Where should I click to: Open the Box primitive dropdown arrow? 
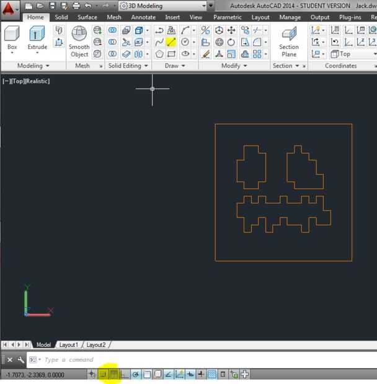[x=12, y=53]
